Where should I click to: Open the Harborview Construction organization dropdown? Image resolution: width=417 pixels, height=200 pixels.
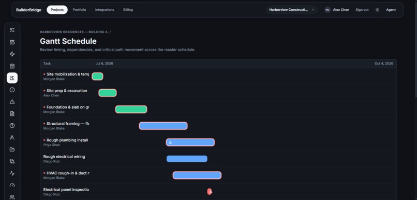click(x=291, y=10)
